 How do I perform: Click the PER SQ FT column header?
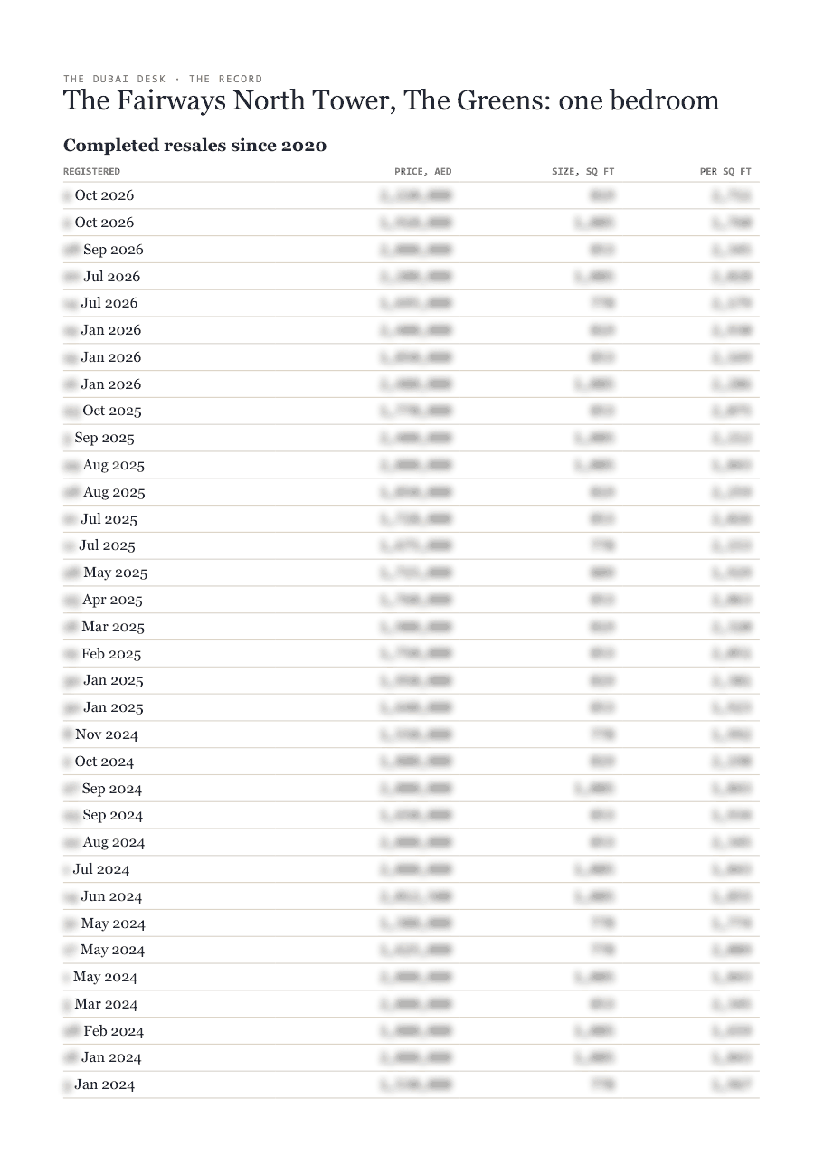coord(725,171)
